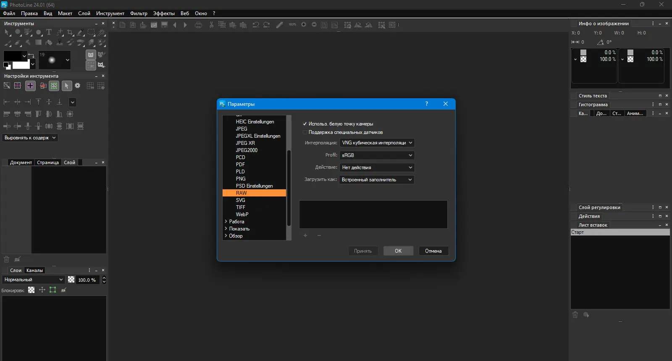Click the Отмена button
Screen dimensions: 672x361
pyautogui.click(x=433, y=251)
